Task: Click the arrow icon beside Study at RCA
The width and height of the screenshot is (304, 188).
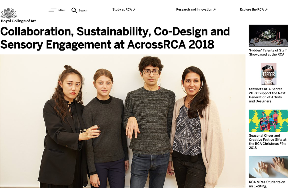Action: point(134,9)
